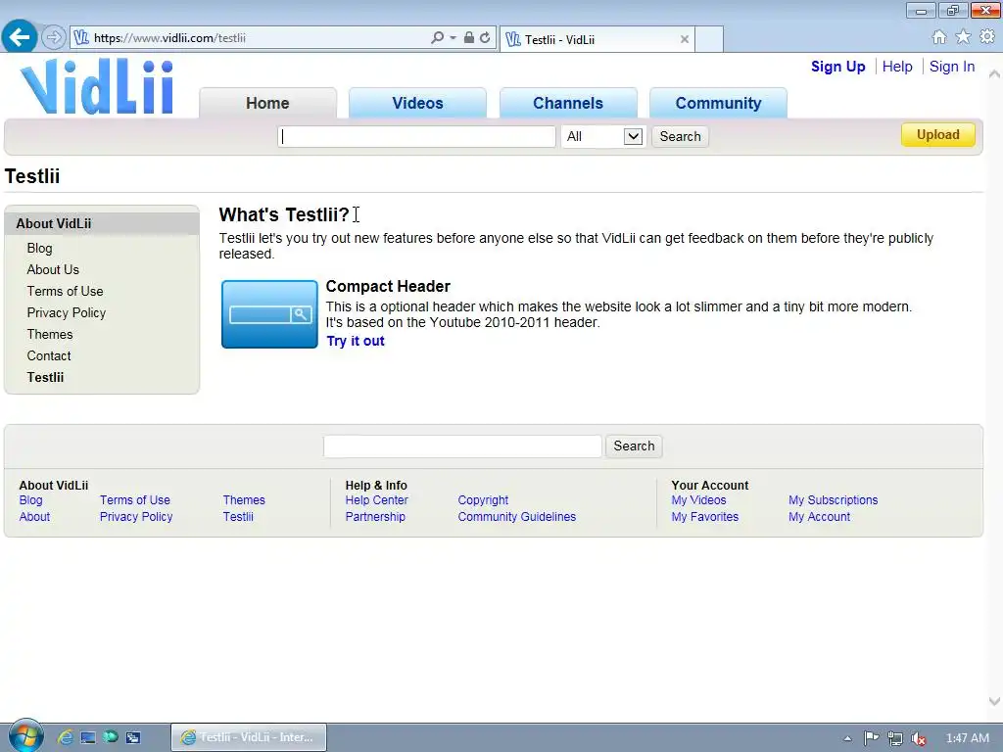
Task: Open favorites star icon
Action: point(963,37)
